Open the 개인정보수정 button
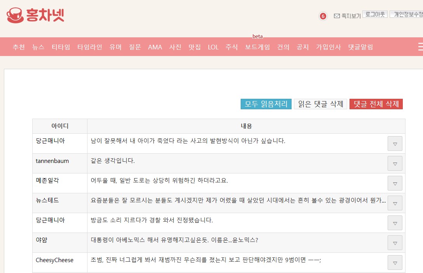423x273 pixels. [407, 14]
